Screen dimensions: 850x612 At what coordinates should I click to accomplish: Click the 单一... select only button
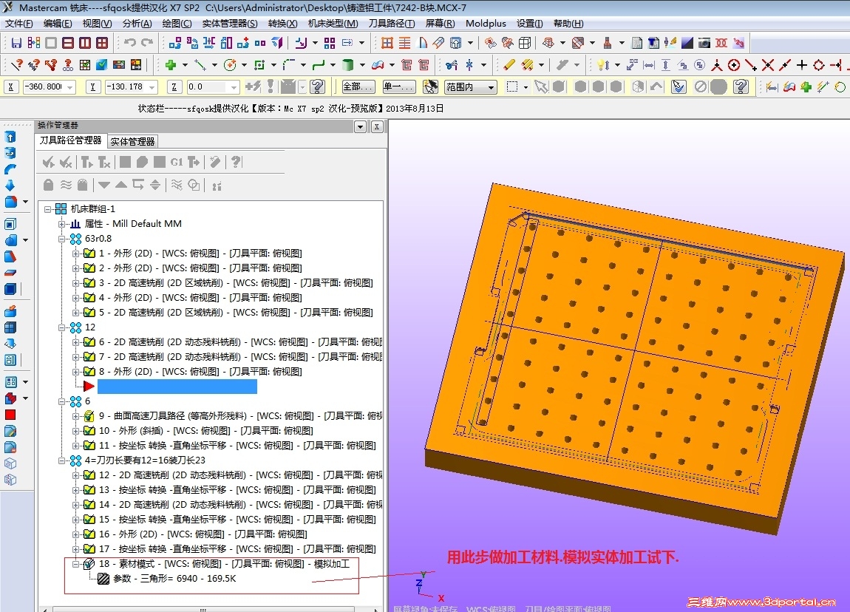point(398,86)
